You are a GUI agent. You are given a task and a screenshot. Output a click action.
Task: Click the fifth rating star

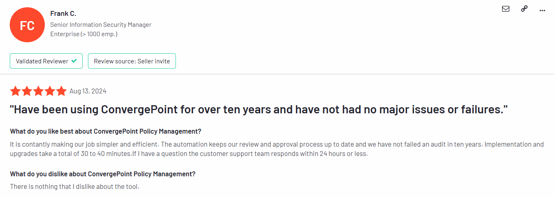click(61, 91)
